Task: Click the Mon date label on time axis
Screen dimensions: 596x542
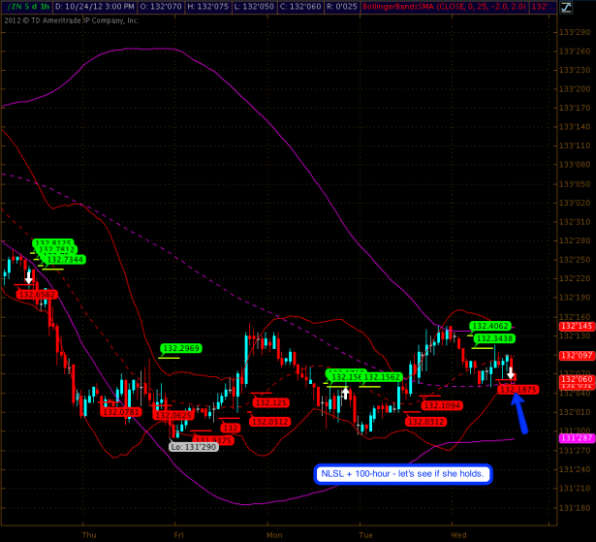Action: tap(275, 534)
